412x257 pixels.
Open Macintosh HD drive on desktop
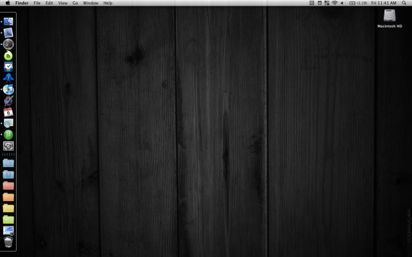[390, 17]
